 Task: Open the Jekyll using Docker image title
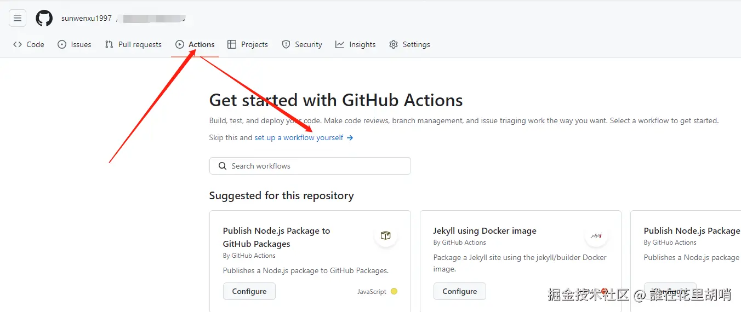coord(485,230)
